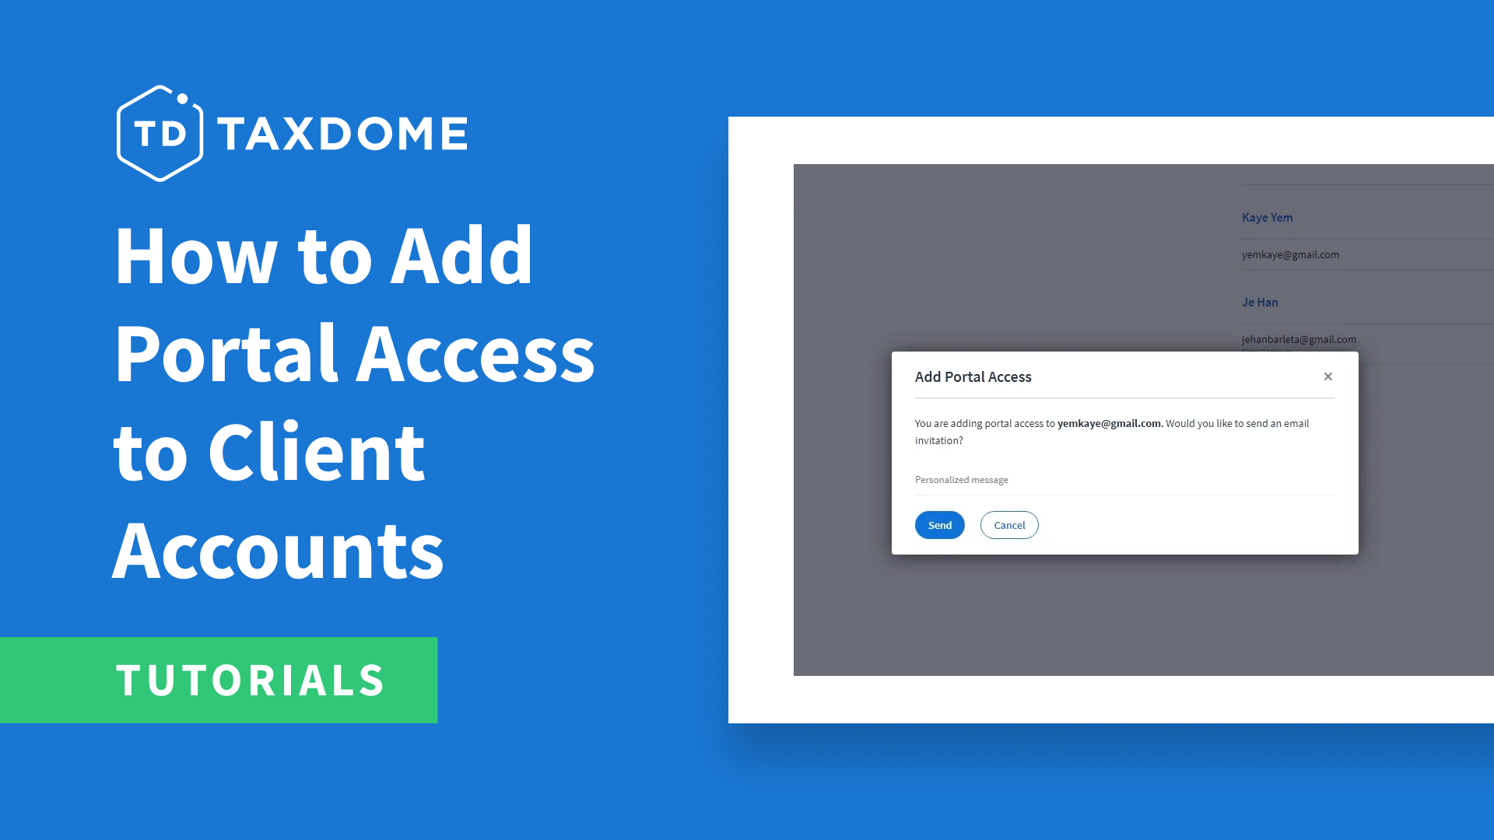The image size is (1494, 840).
Task: Click the close X button on dialog
Action: point(1327,376)
